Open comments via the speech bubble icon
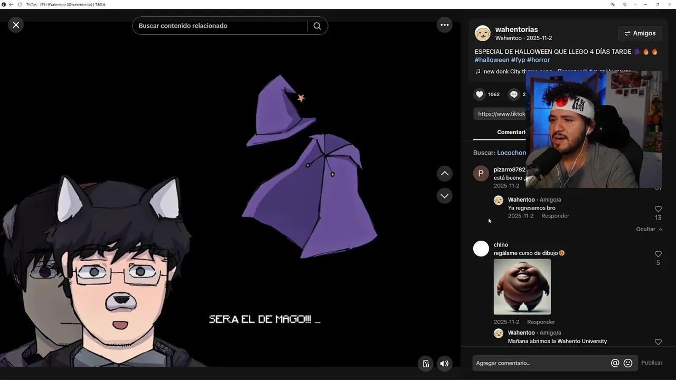Viewport: 676px width, 380px height. pos(514,94)
